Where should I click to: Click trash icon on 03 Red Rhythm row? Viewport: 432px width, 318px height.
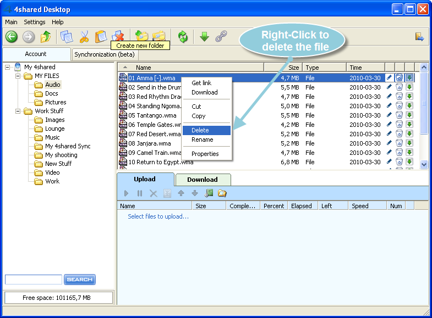point(399,97)
